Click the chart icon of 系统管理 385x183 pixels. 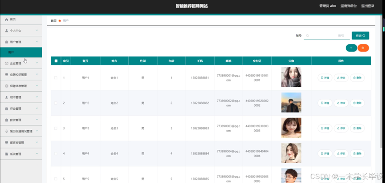7,154
